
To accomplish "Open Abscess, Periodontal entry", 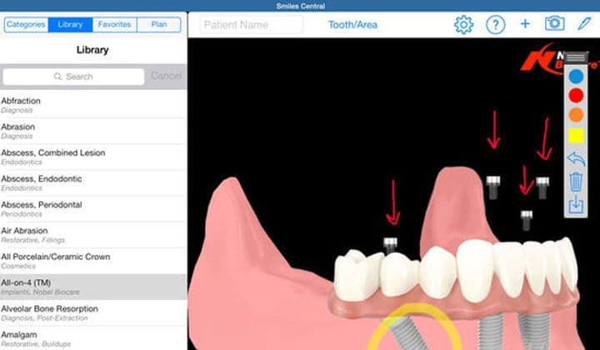I will click(93, 209).
